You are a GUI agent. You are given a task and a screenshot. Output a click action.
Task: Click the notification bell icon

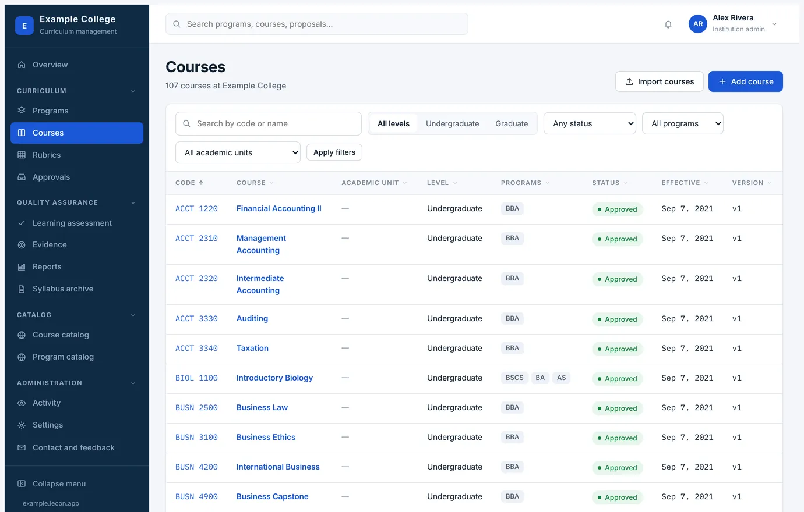(x=668, y=24)
